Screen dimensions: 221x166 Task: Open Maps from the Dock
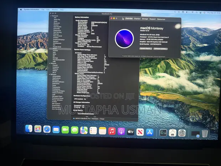tap(84, 130)
